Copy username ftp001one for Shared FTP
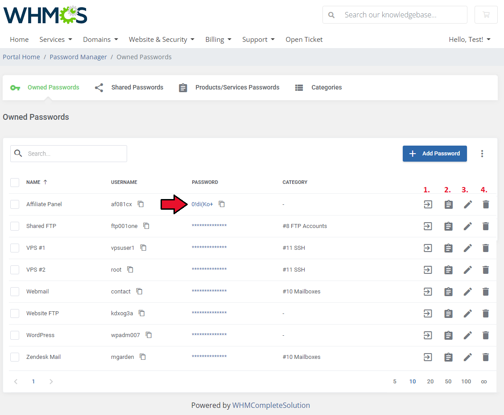 click(x=146, y=226)
